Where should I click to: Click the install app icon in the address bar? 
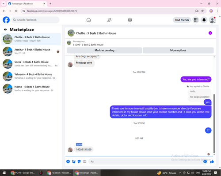pyautogui.click(x=197, y=11)
